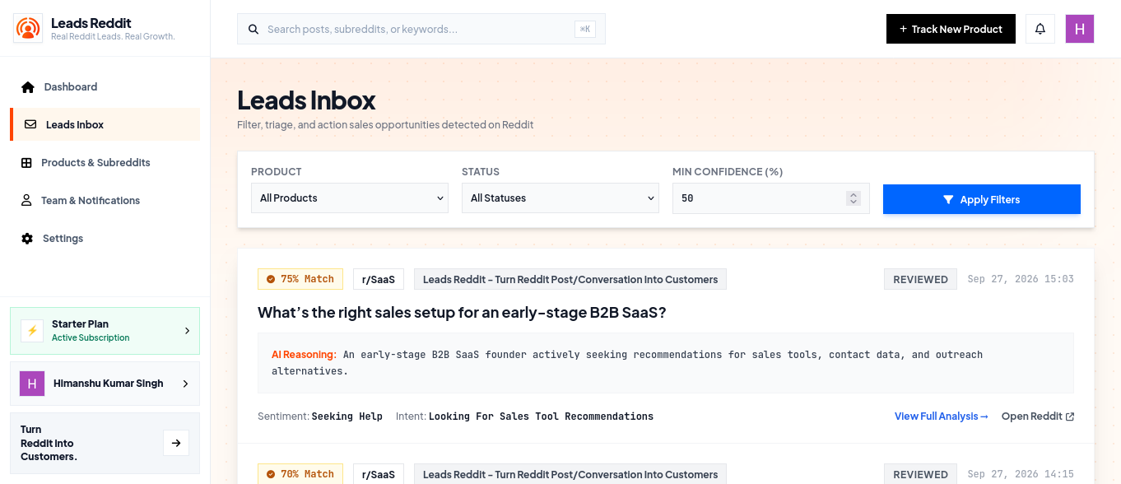Click the 70% Match badge

tap(300, 474)
